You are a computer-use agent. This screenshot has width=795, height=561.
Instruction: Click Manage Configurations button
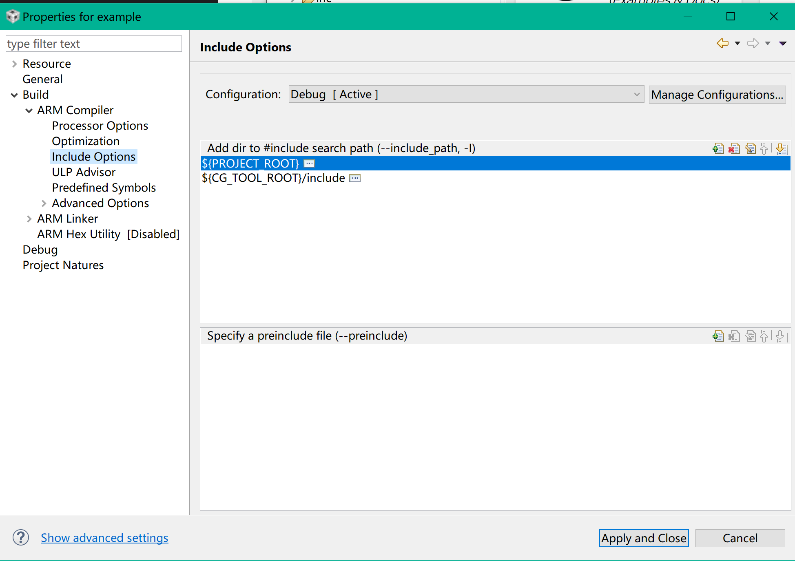[x=717, y=95]
